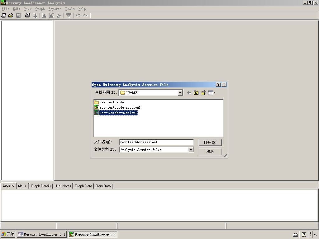The width and height of the screenshot is (319, 239).
Task: Expand the Analysis Session files type dropdown
Action: [191, 150]
